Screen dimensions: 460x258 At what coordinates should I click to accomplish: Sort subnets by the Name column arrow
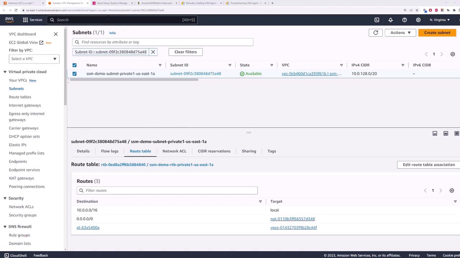160,65
